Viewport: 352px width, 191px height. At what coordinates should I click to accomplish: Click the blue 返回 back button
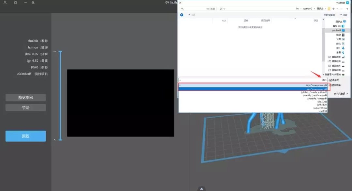point(26,136)
